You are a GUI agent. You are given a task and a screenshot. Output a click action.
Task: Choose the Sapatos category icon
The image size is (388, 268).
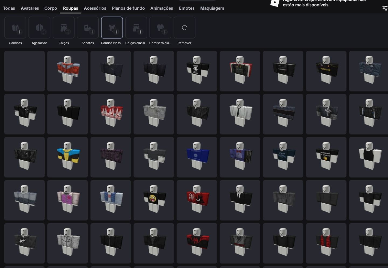[x=88, y=28]
